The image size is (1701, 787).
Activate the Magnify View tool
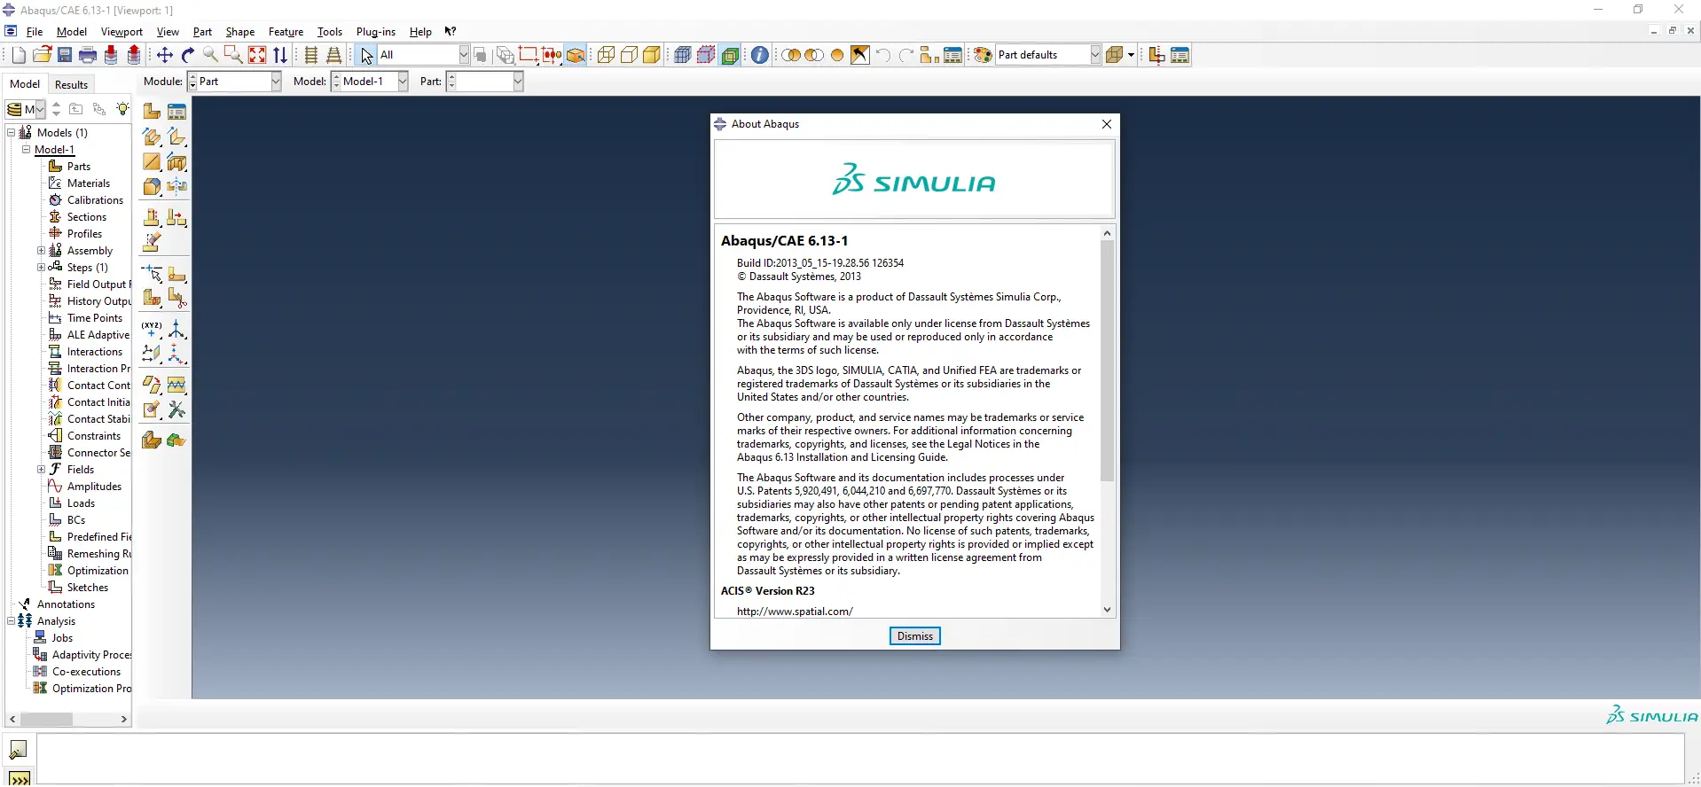(211, 55)
